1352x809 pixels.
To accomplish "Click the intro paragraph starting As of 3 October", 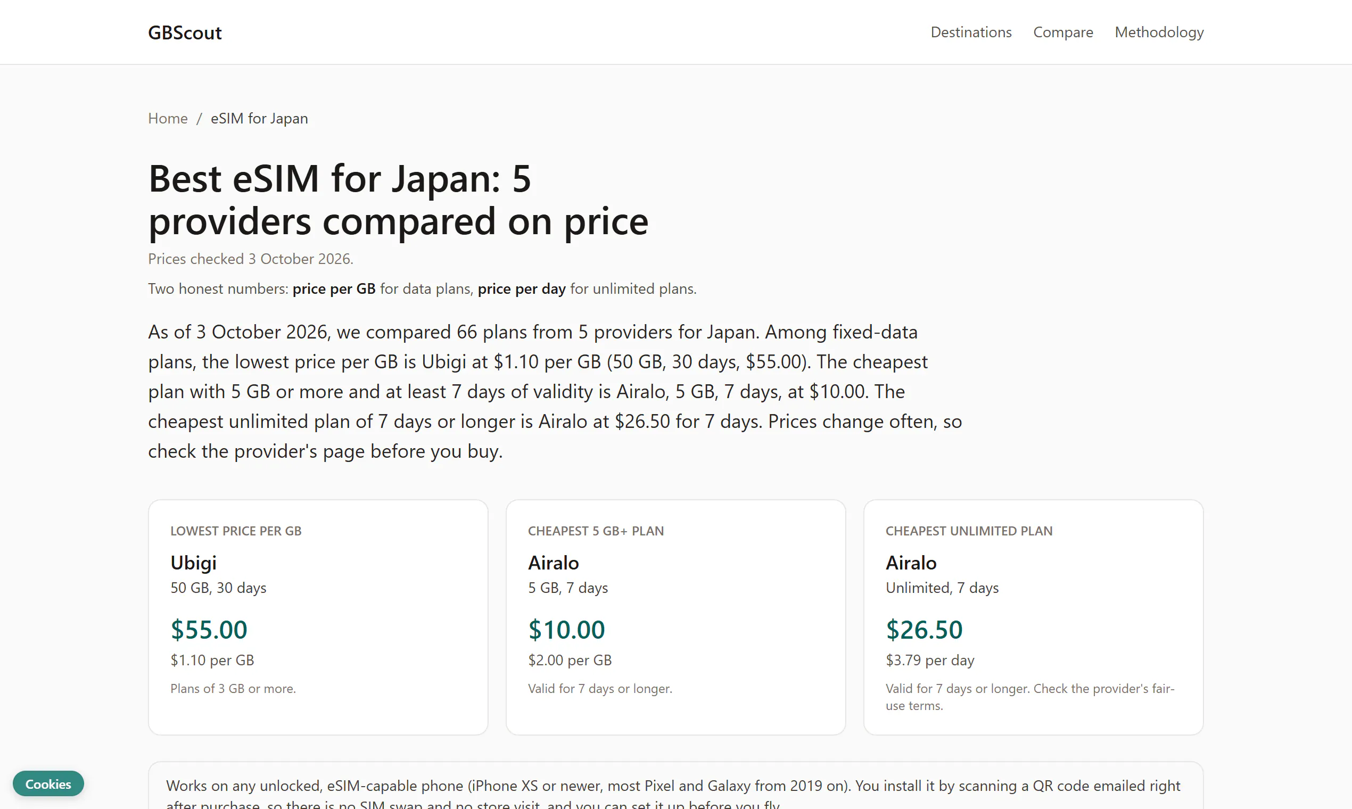I will [x=555, y=391].
